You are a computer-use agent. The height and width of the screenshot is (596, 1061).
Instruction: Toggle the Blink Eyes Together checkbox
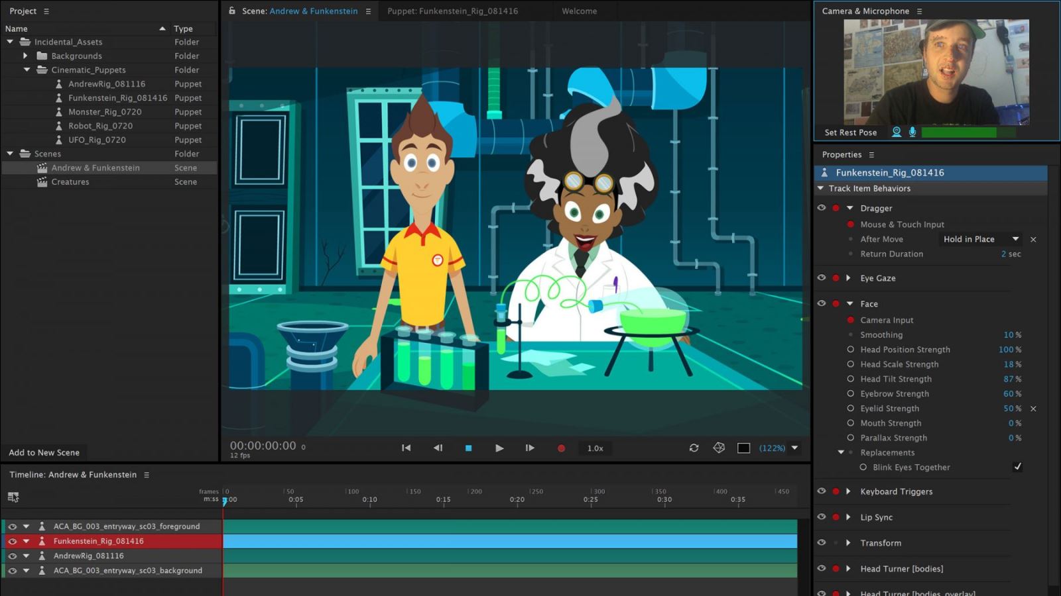click(1017, 467)
